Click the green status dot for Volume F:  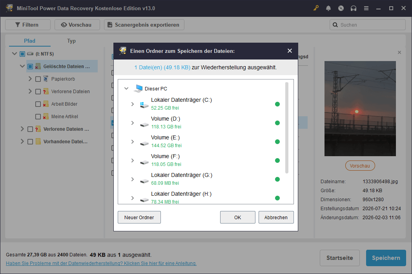point(277,160)
